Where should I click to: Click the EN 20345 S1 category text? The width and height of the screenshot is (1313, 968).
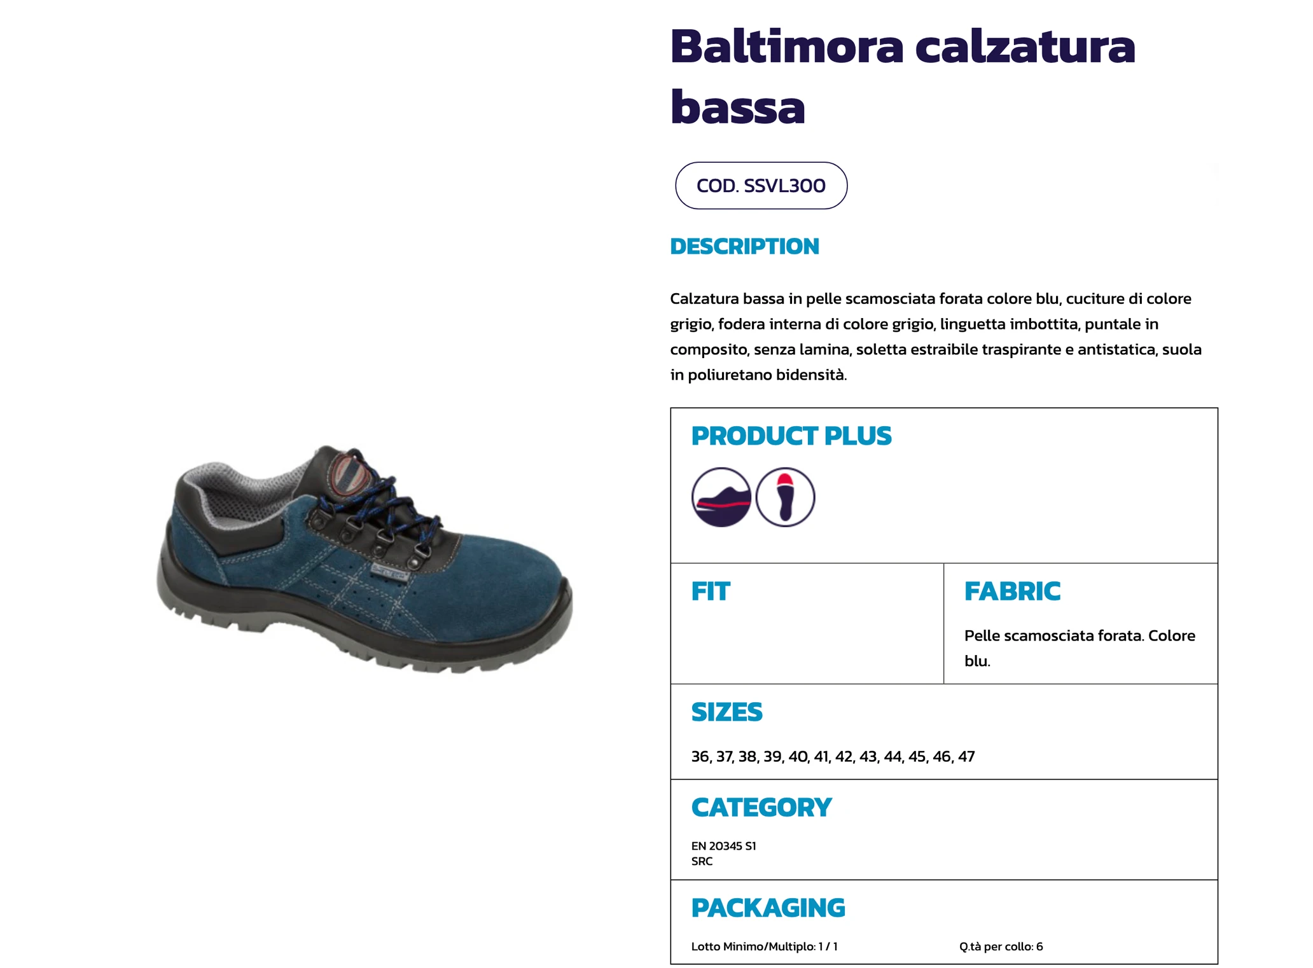click(724, 846)
